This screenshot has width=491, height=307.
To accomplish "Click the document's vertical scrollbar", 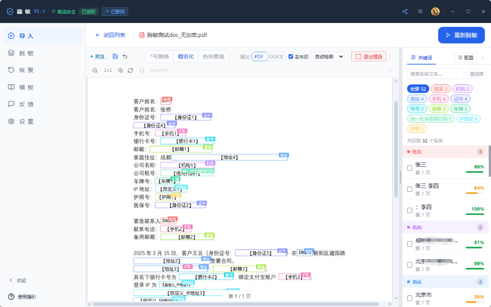I will pos(396,149).
